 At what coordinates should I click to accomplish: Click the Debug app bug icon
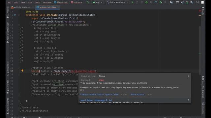pyautogui.click(x=146, y=2)
